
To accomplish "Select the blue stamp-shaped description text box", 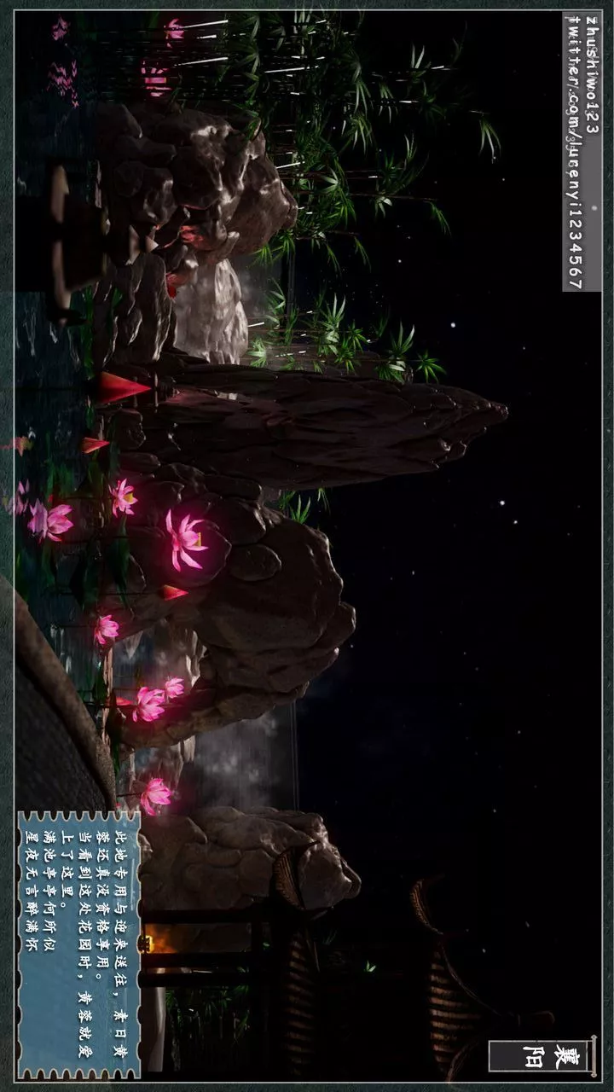I will [79, 944].
